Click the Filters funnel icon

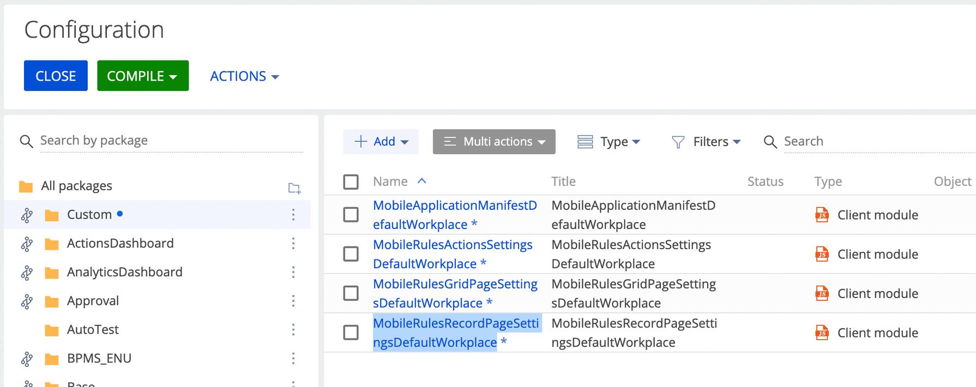678,142
